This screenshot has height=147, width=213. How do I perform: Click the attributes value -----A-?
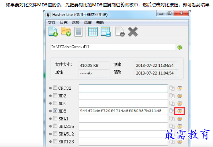pyautogui.click(x=94, y=73)
